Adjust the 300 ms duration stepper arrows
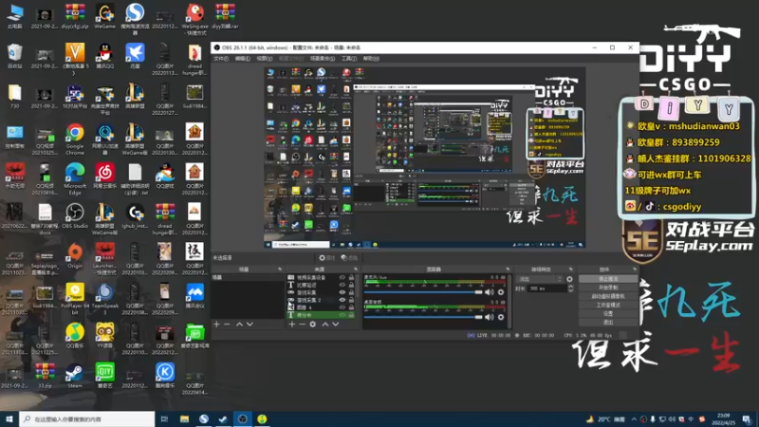Screen dimensions: 759x427 point(570,288)
